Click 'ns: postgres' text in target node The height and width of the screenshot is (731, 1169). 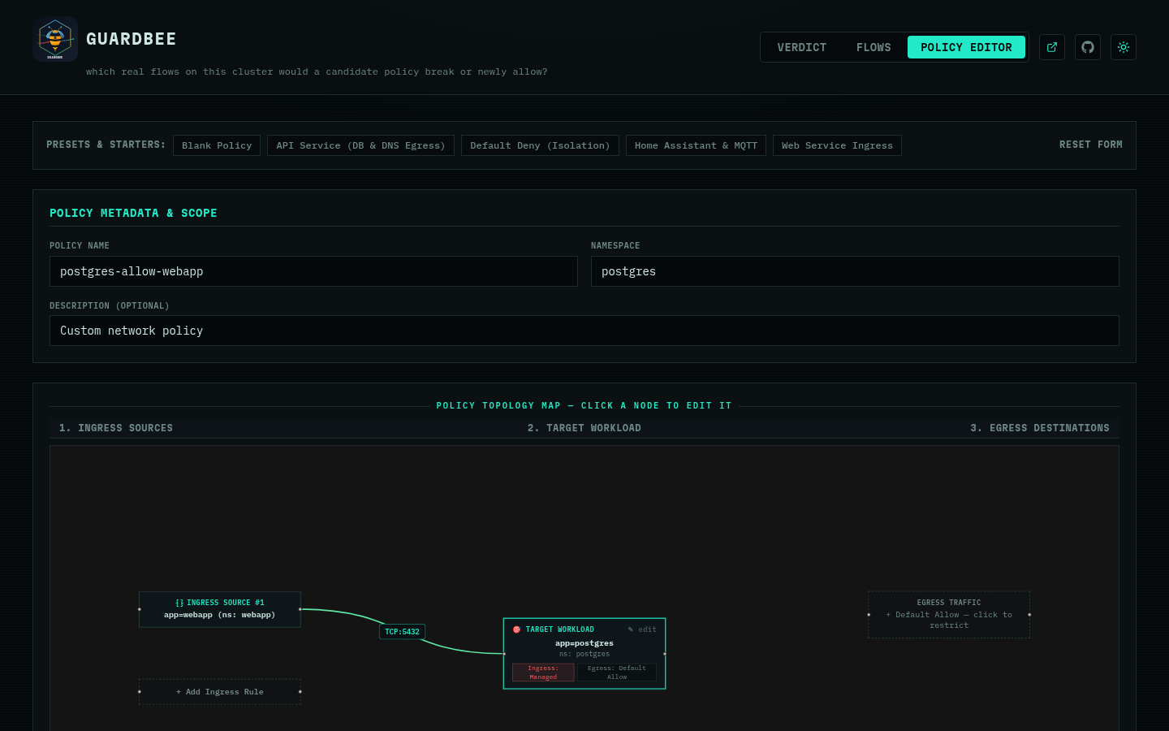pyautogui.click(x=584, y=654)
